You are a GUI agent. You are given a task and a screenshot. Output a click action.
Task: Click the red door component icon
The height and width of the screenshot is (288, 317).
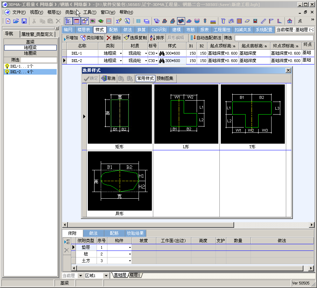[255, 21]
